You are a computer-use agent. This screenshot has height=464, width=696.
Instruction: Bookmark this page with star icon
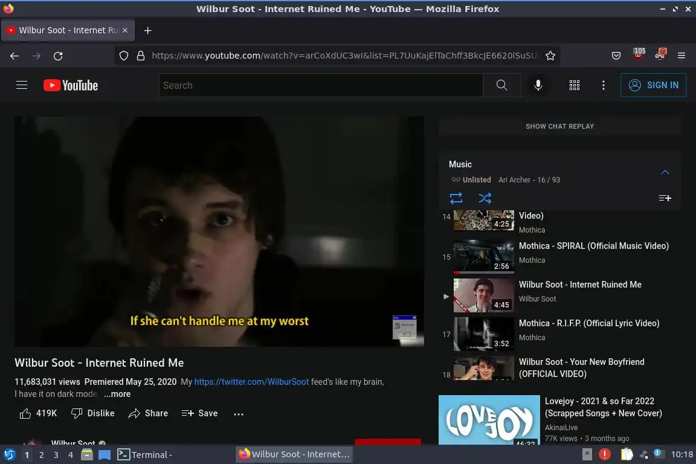(550, 56)
